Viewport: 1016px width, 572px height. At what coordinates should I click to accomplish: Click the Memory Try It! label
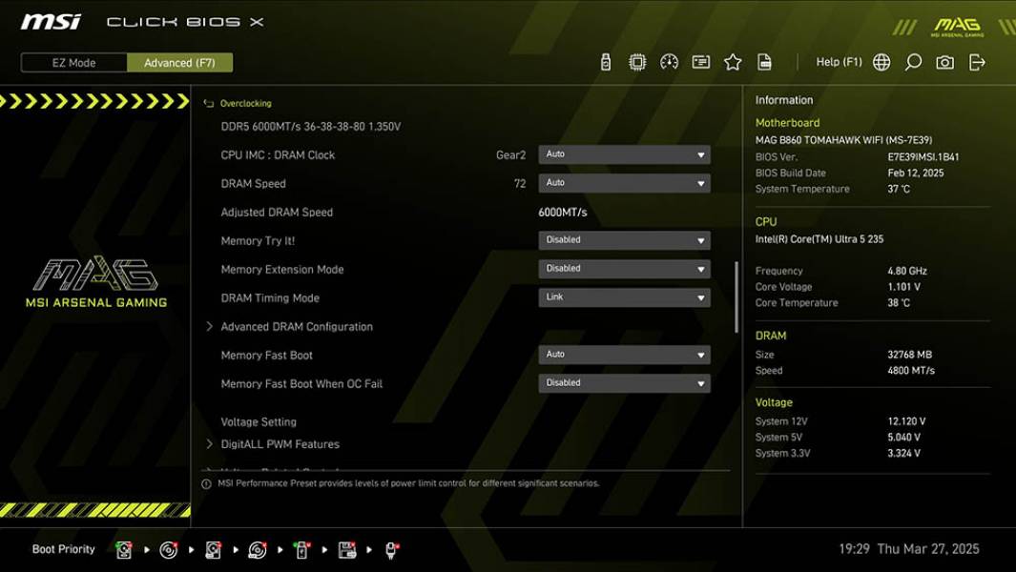[x=258, y=241]
